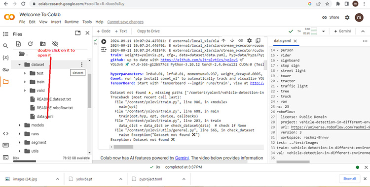Image resolution: width=370 pixels, height=187 pixels.
Task: Upload a file to session storage
Action: 18,44
